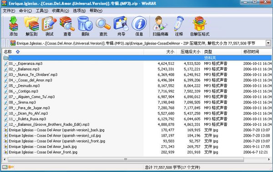Open the 选项(N) menu

pos(79,11)
